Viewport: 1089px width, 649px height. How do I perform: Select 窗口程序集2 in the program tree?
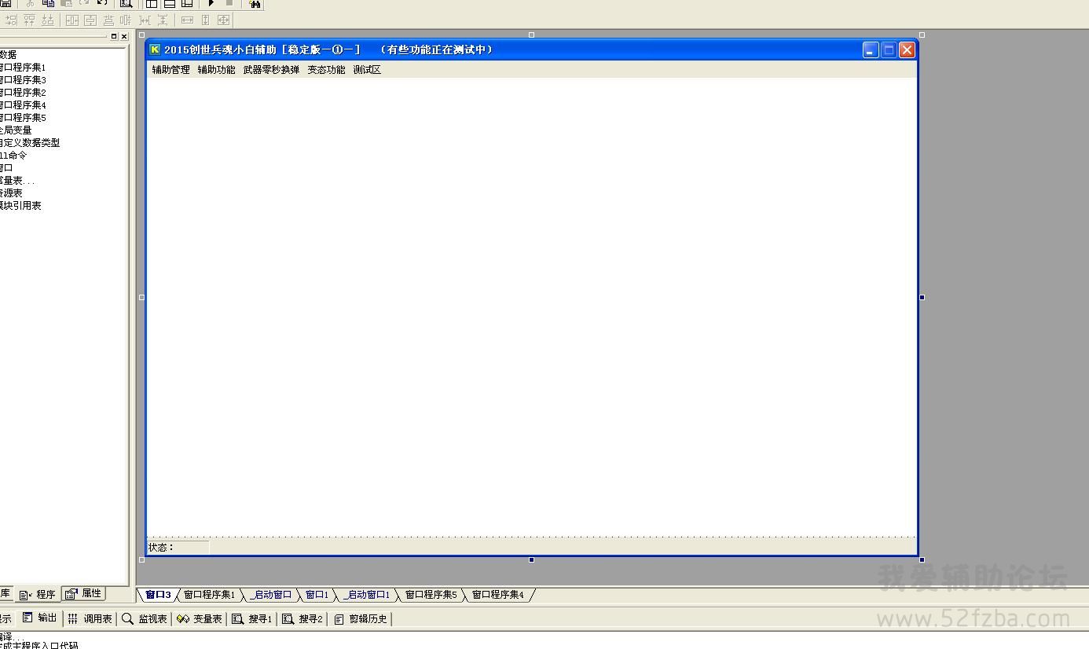23,93
